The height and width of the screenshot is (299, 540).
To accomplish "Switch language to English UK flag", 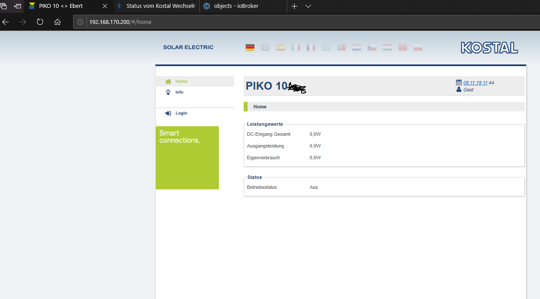I will (x=265, y=47).
